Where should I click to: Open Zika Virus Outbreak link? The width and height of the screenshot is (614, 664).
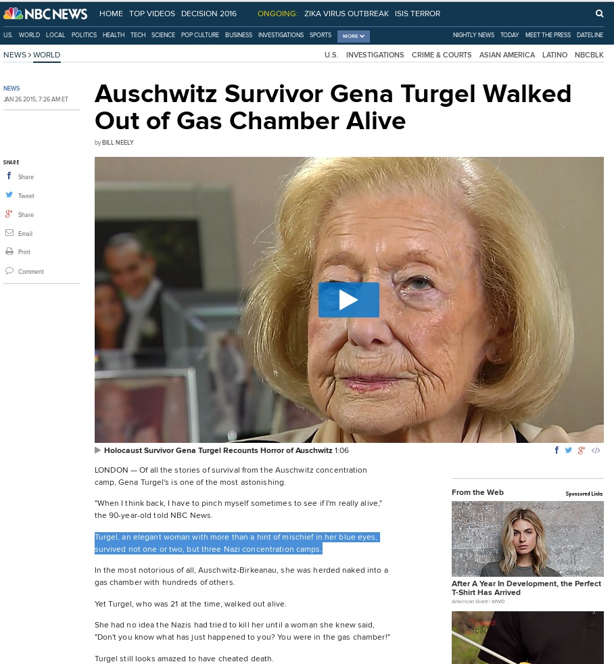pos(346,14)
